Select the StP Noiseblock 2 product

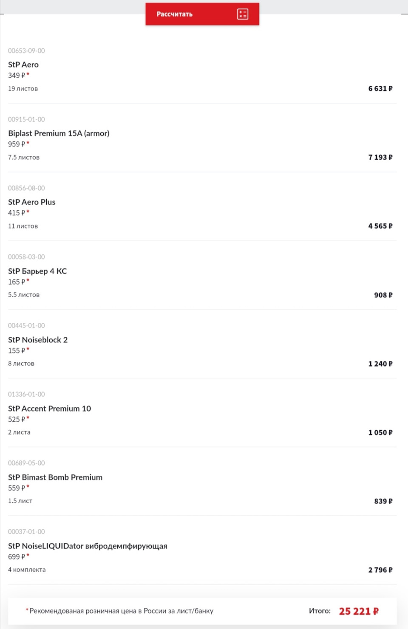pyautogui.click(x=38, y=340)
